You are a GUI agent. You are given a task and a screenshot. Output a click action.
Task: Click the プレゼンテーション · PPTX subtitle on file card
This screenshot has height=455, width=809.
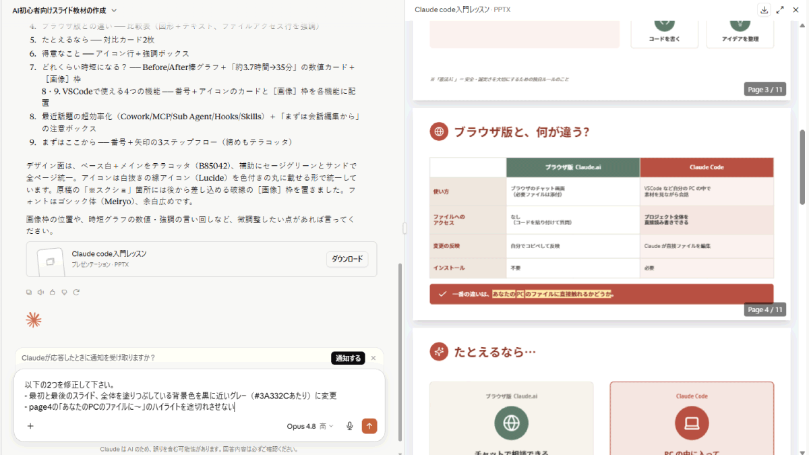100,264
